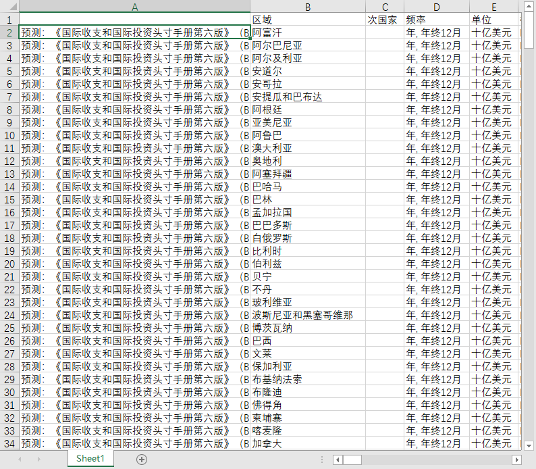Select the cell 贝宁
Viewport: 536px width, 469px height.
308,277
